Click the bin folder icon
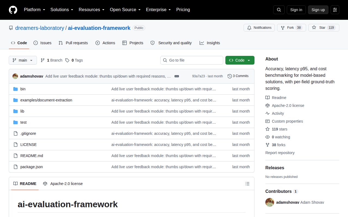This screenshot has height=217, width=348. (15, 89)
